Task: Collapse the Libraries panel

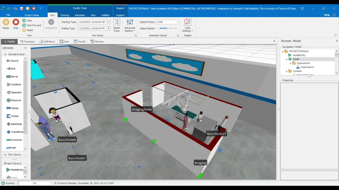Action: click(25, 48)
